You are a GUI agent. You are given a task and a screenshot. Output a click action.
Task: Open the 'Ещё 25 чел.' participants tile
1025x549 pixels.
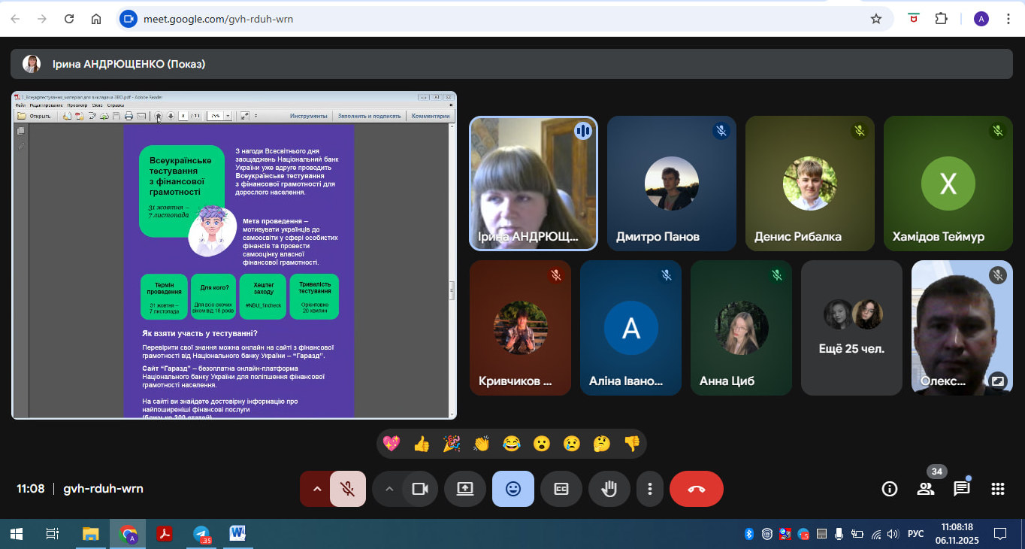(851, 328)
